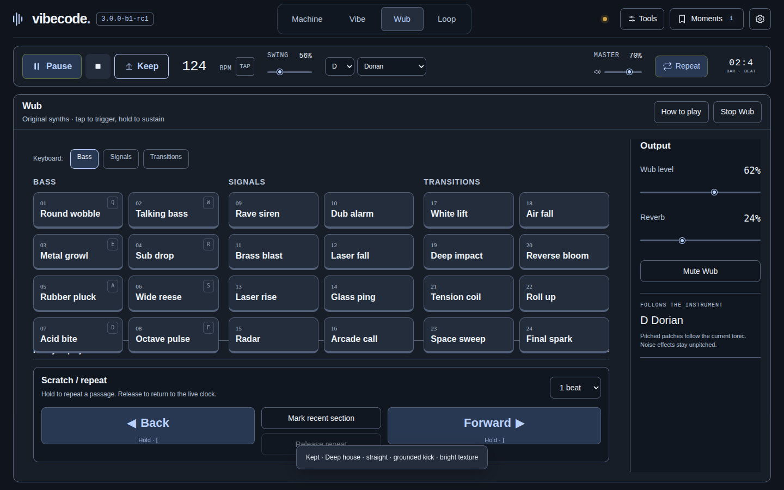
Task: Adjust the Wub level slider
Action: (700, 192)
